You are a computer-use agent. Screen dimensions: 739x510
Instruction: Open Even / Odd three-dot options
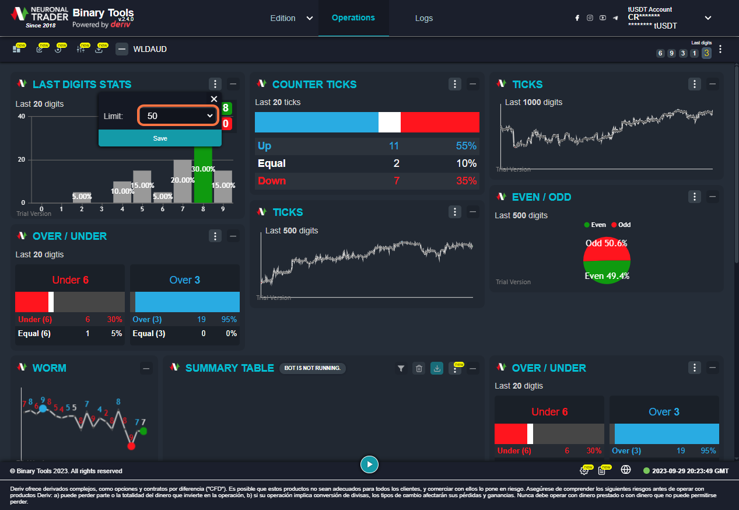point(694,197)
